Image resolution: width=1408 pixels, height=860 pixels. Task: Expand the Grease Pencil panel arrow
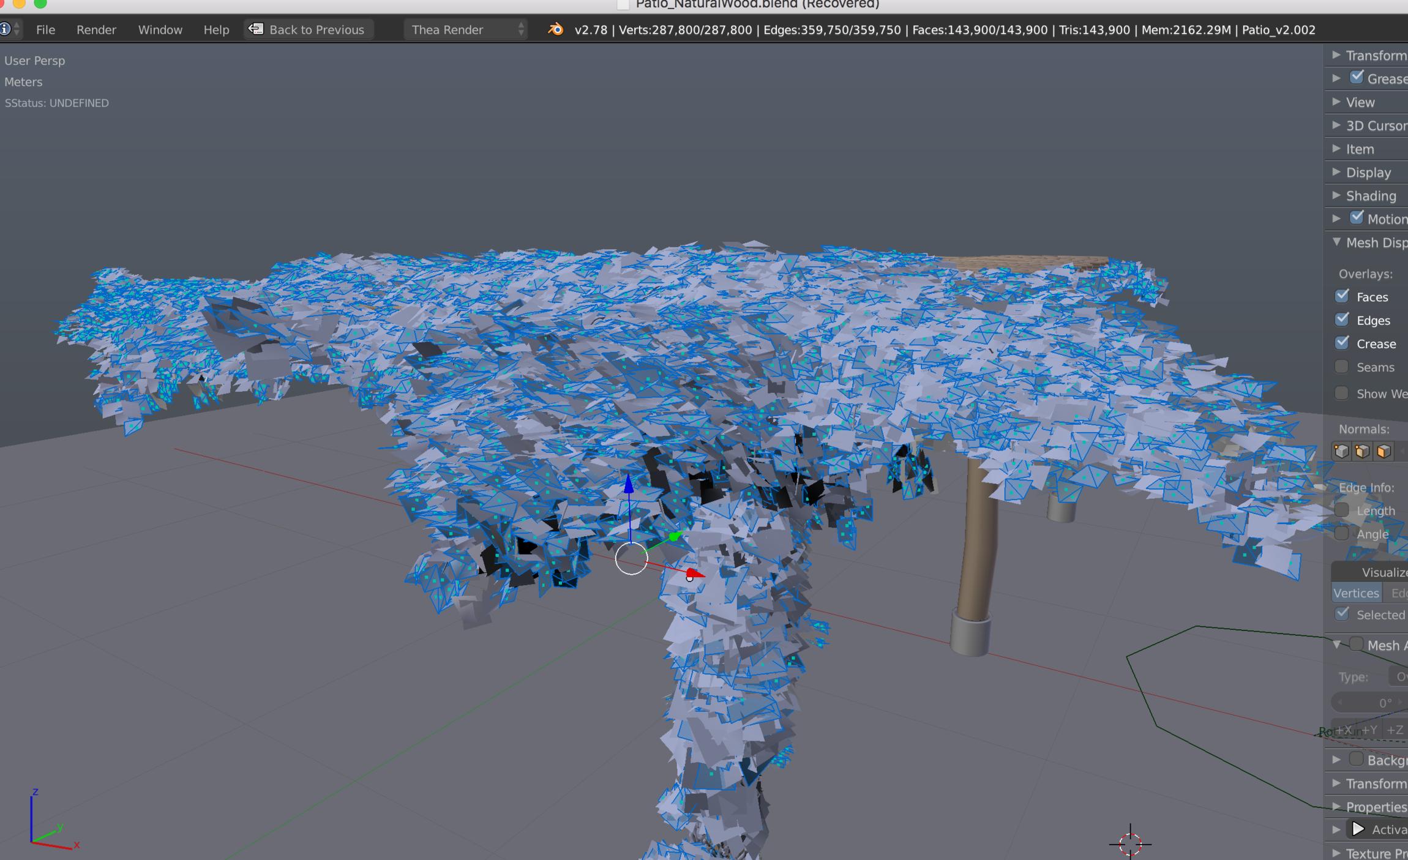tap(1336, 78)
